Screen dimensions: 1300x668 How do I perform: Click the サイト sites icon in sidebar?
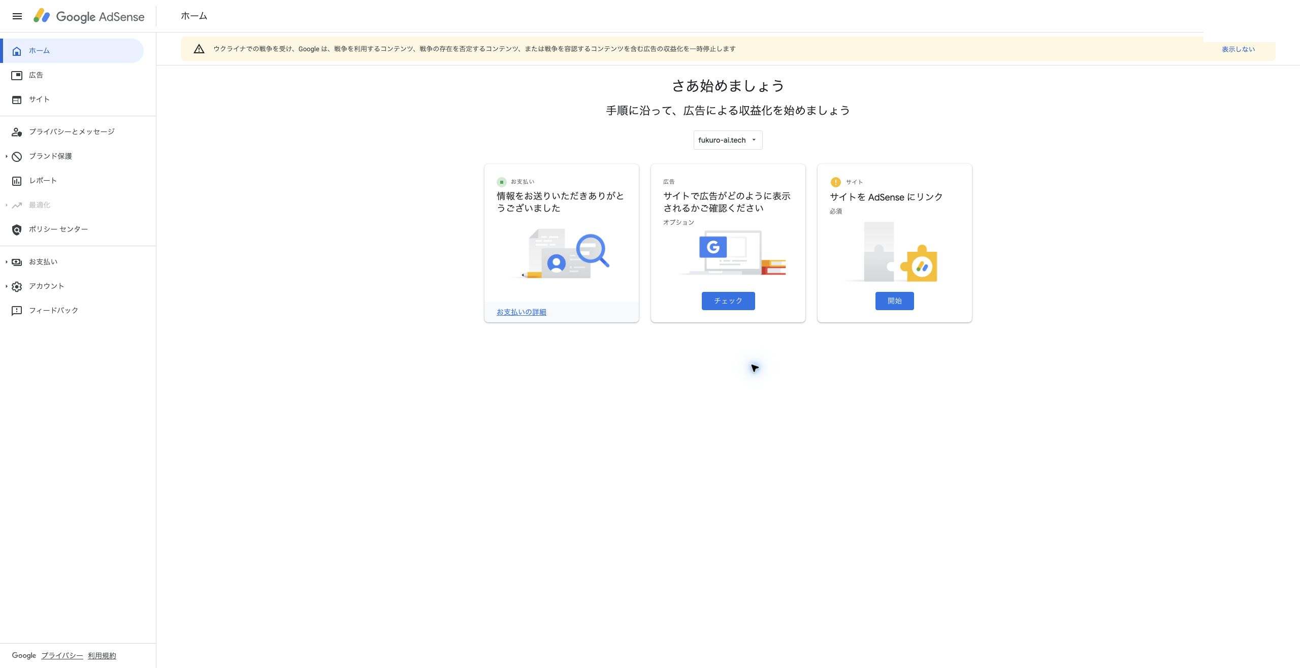[17, 99]
